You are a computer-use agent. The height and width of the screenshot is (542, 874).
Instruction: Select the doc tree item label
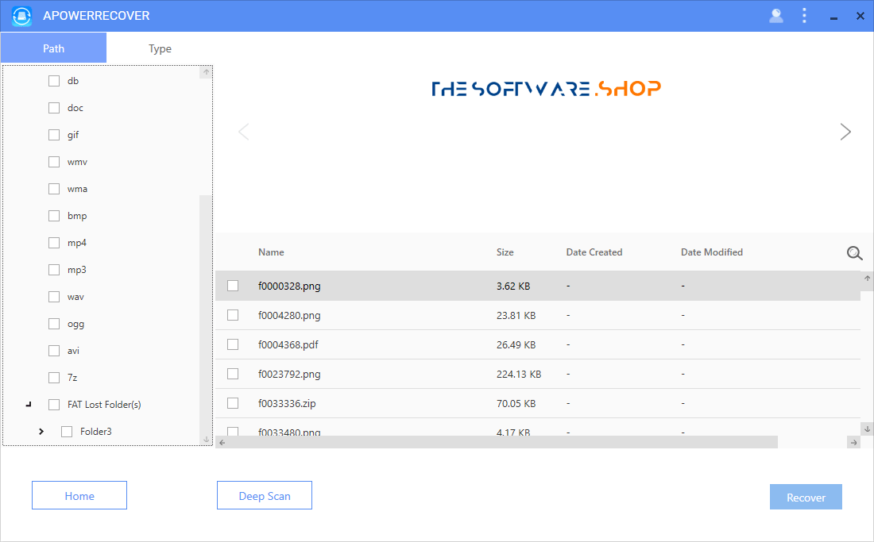pyautogui.click(x=75, y=108)
